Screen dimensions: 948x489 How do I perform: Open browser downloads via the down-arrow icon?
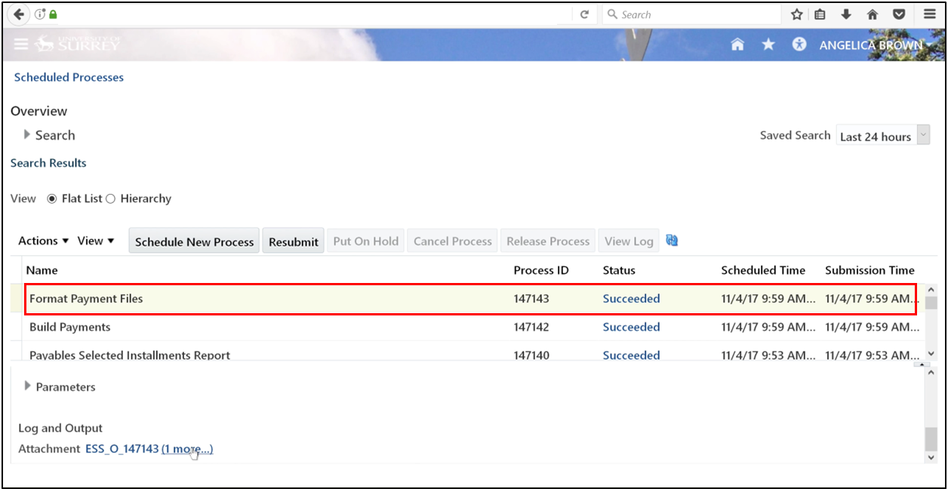(846, 14)
